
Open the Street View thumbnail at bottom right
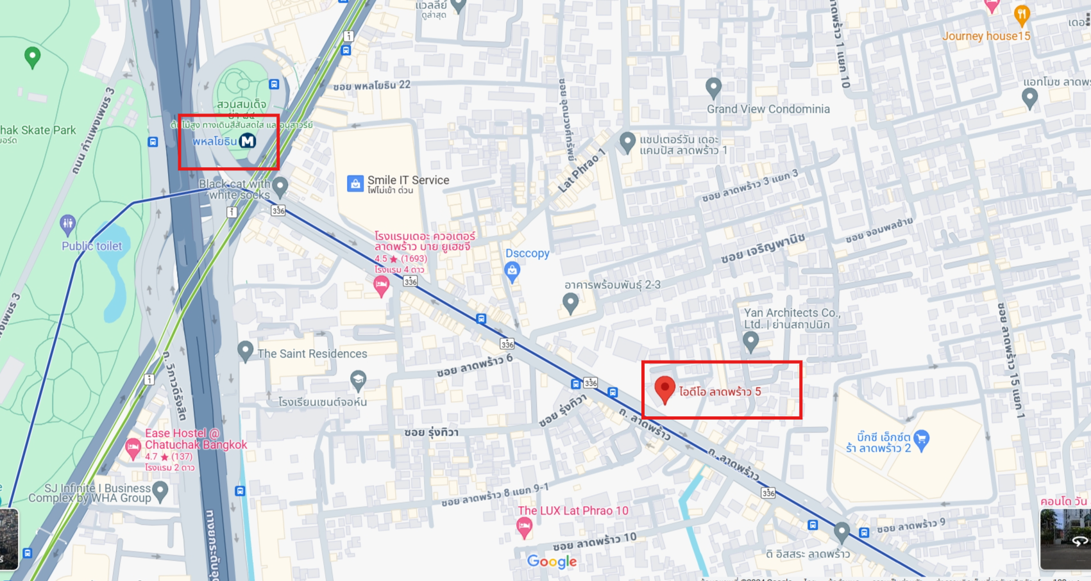point(1065,539)
